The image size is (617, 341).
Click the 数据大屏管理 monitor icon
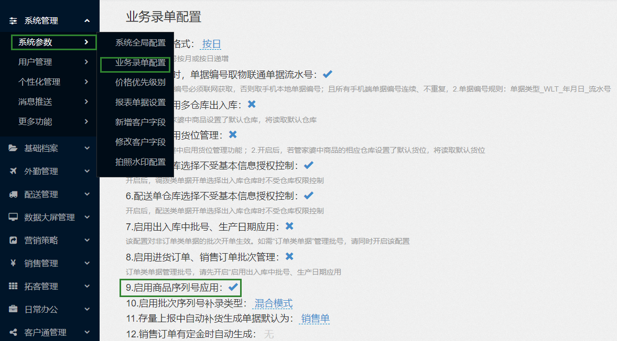tap(13, 217)
